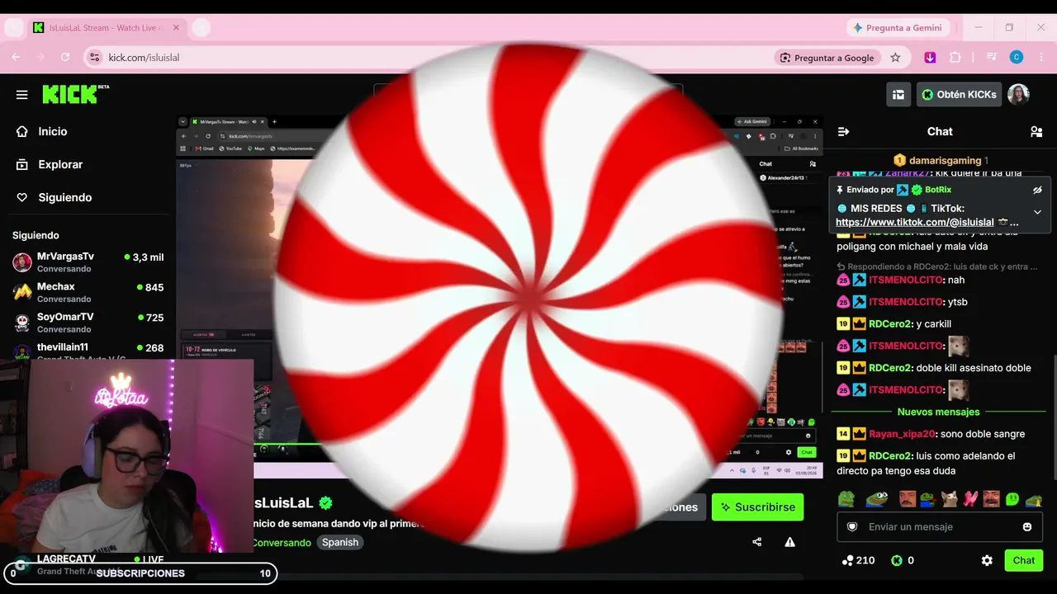The width and height of the screenshot is (1057, 594).
Task: Open the browser media controls icon
Action: 991,58
